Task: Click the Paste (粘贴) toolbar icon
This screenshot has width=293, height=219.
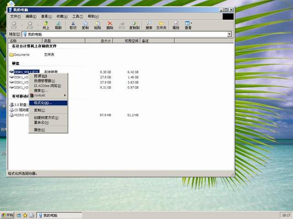Action: (98, 25)
